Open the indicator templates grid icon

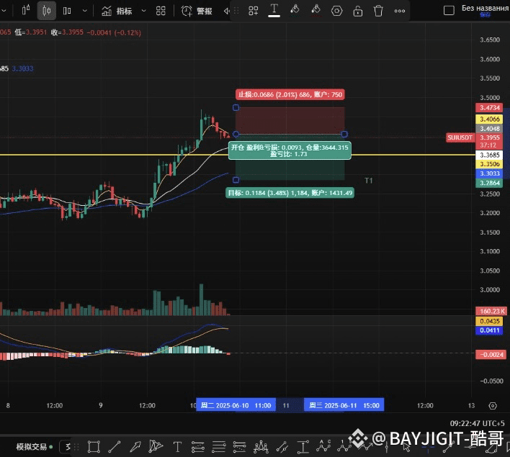pos(161,11)
